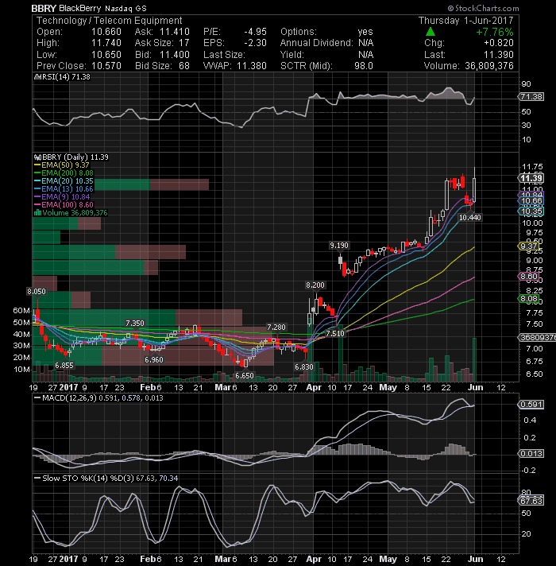Screen dimensions: 556x566
Task: Click the Options value yes
Action: [365, 32]
